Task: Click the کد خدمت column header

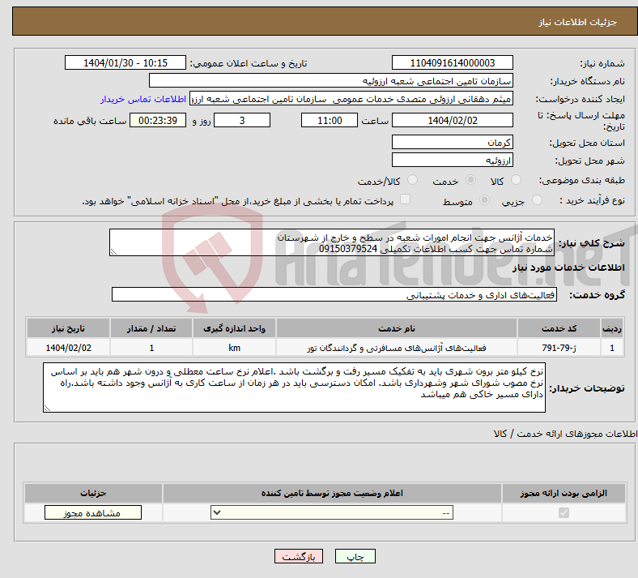Action: (x=559, y=328)
